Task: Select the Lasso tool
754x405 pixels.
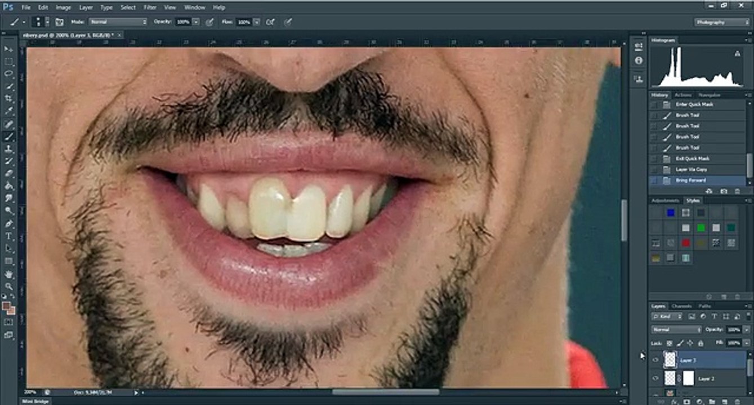Action: [8, 74]
